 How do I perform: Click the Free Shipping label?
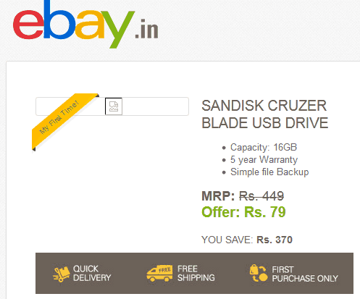pos(196,273)
